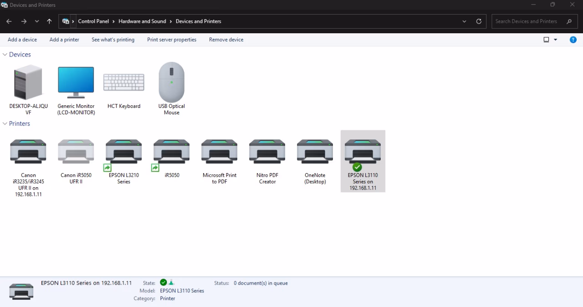Click the search magnifier icon

point(569,21)
